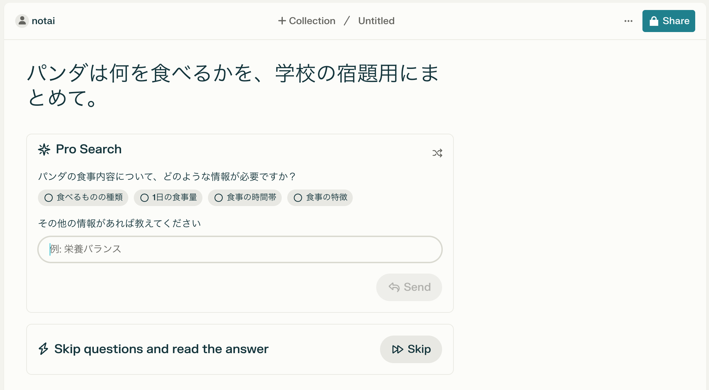Select the 1日の食事量 option
Screen dimensions: 709x390
168,197
